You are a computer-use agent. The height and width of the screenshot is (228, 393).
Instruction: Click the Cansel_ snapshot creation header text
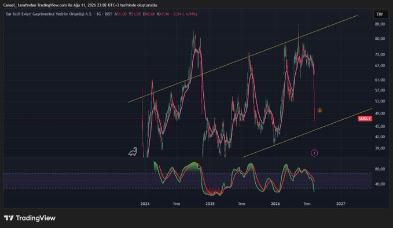[x=80, y=5]
